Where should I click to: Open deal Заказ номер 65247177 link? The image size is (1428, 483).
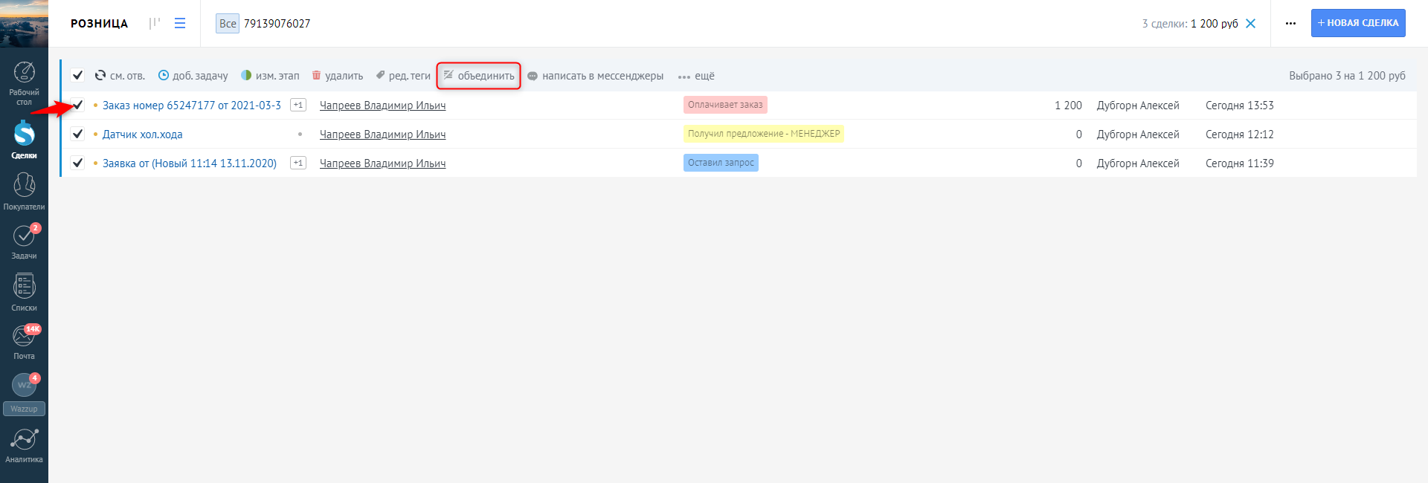click(191, 106)
